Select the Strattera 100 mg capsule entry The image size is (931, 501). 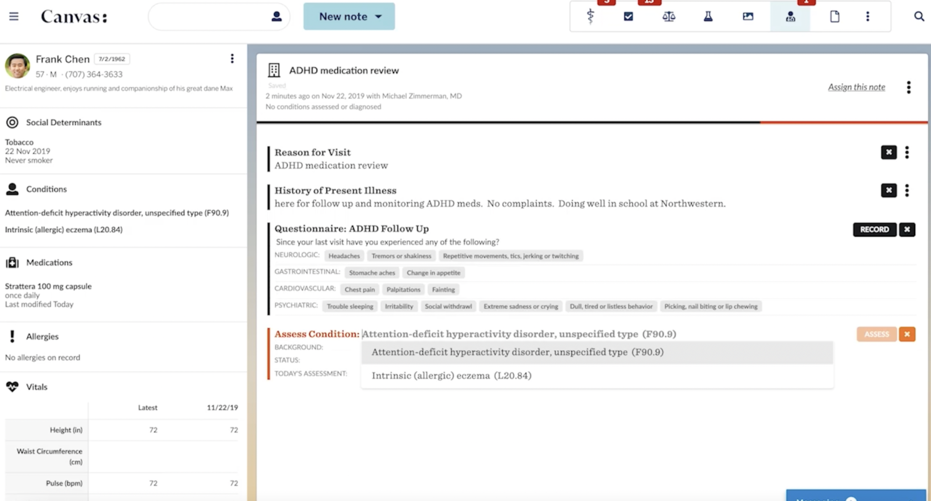[48, 295]
